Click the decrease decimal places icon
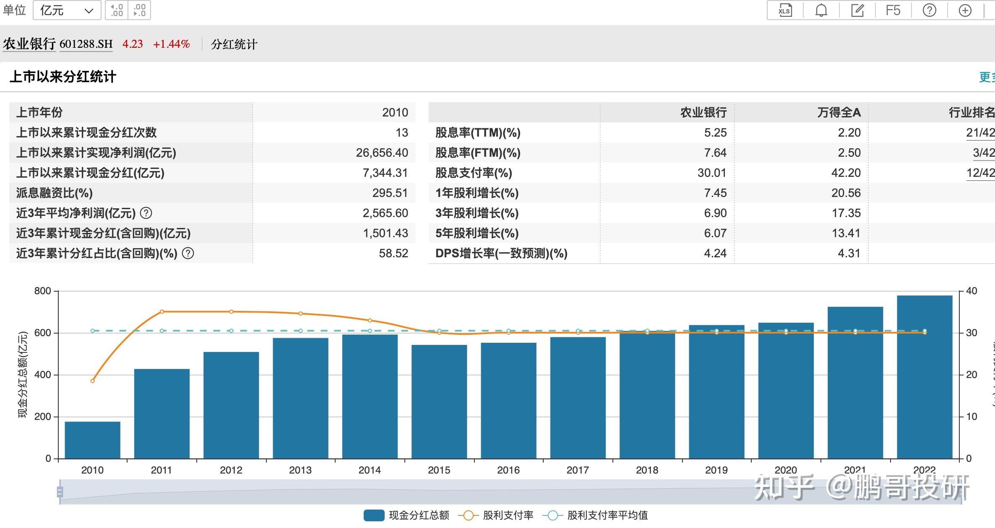This screenshot has width=995, height=528. [139, 10]
